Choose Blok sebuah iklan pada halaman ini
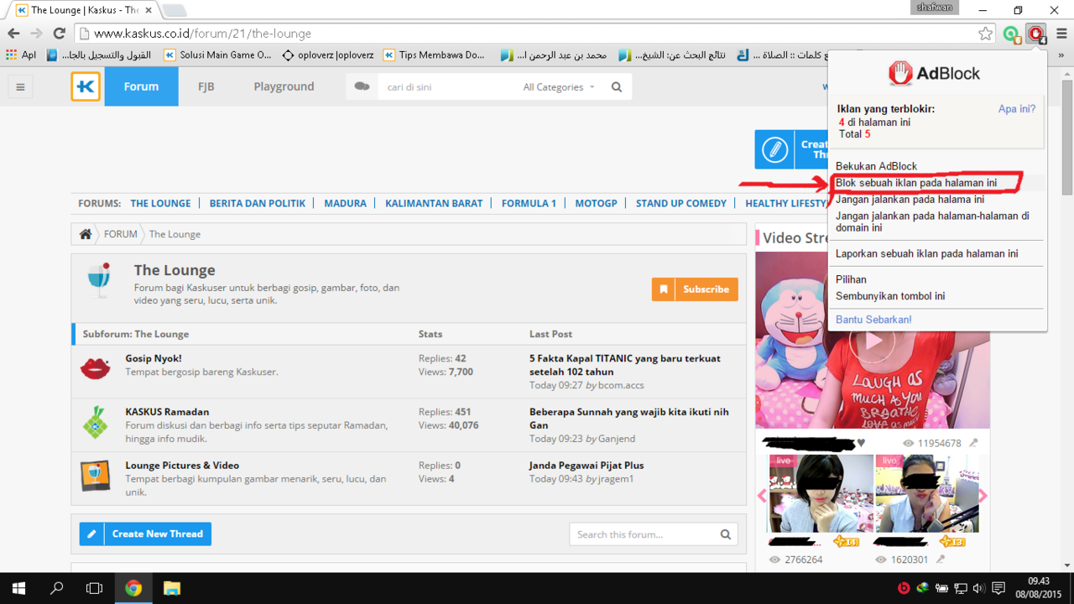 [916, 182]
